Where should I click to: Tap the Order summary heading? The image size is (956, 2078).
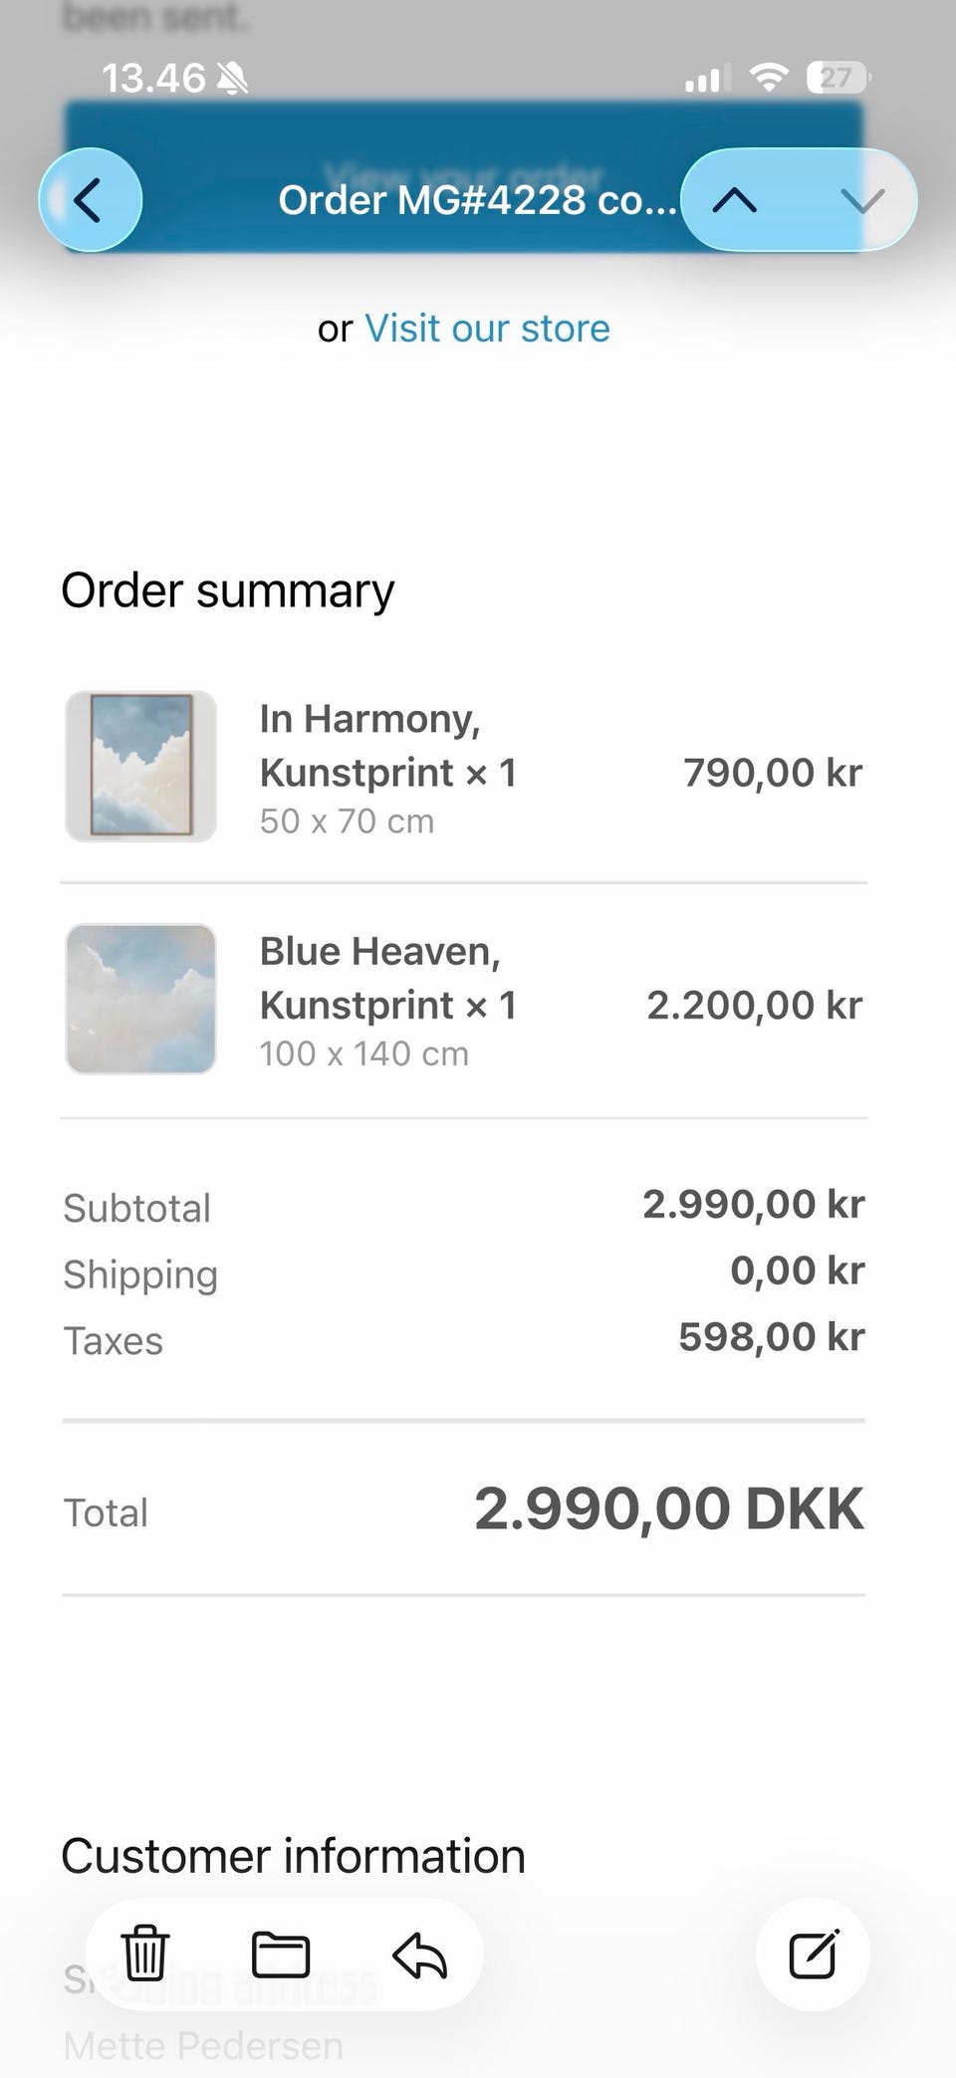[x=228, y=590]
